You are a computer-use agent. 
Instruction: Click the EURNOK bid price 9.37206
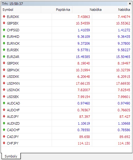click(84, 43)
